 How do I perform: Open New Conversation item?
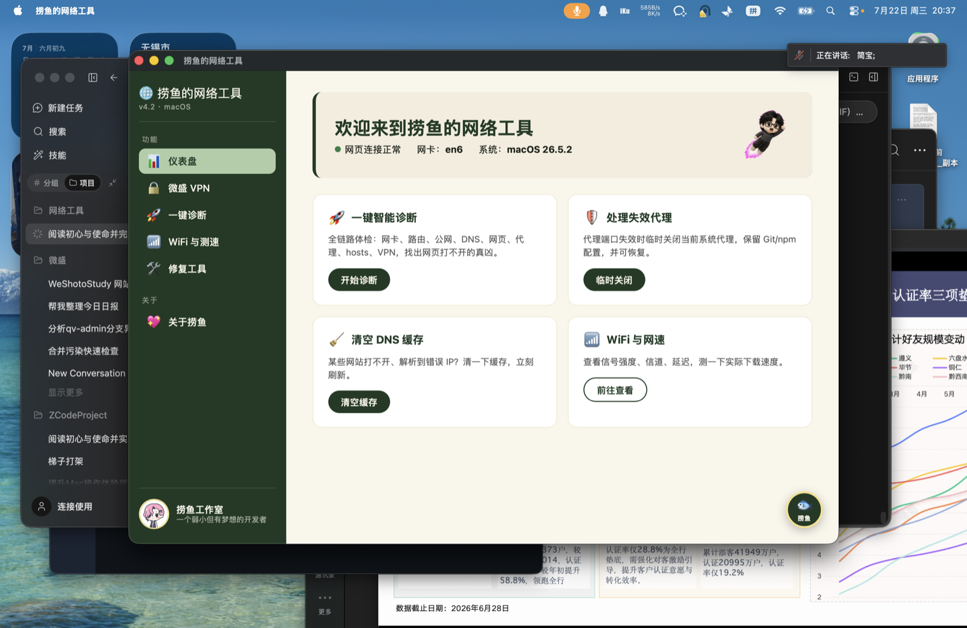point(87,373)
